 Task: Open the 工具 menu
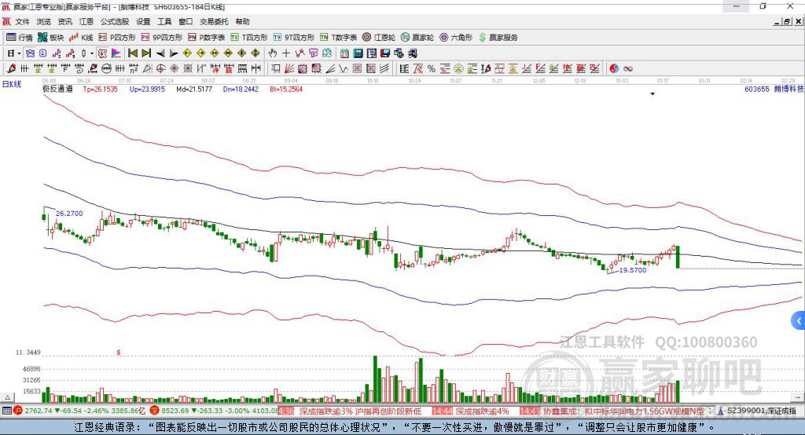point(164,21)
